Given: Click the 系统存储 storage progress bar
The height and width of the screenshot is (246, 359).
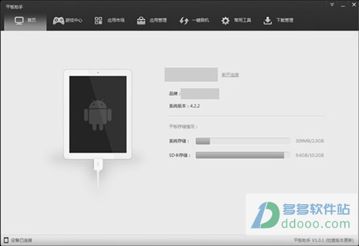Looking at the screenshot, I should click(243, 141).
